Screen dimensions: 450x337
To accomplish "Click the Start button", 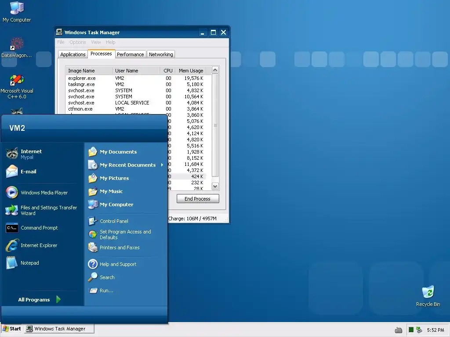I will (x=12, y=329).
